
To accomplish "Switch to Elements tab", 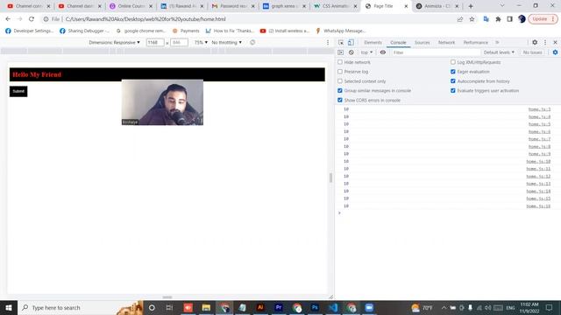I will pyautogui.click(x=373, y=43).
